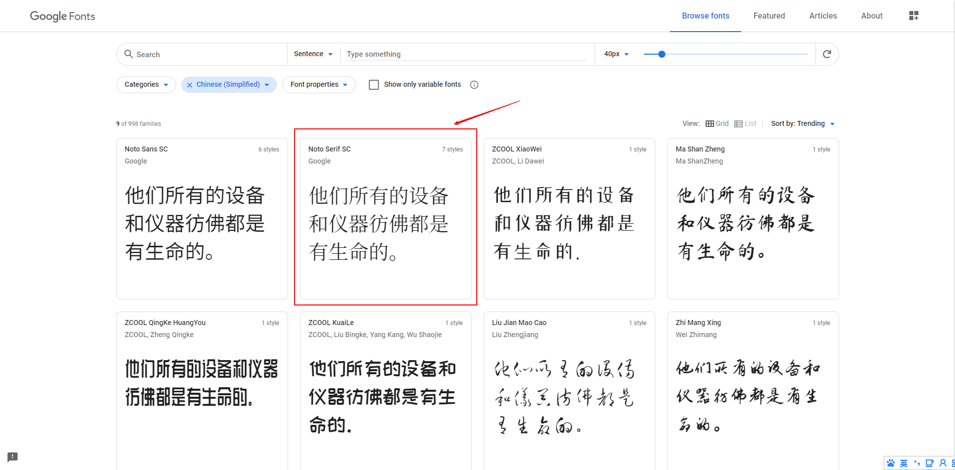Open the About tab

point(872,16)
